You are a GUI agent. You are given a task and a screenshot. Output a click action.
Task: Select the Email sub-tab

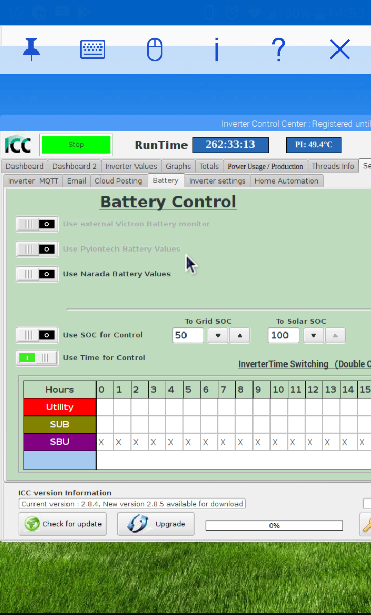point(76,181)
